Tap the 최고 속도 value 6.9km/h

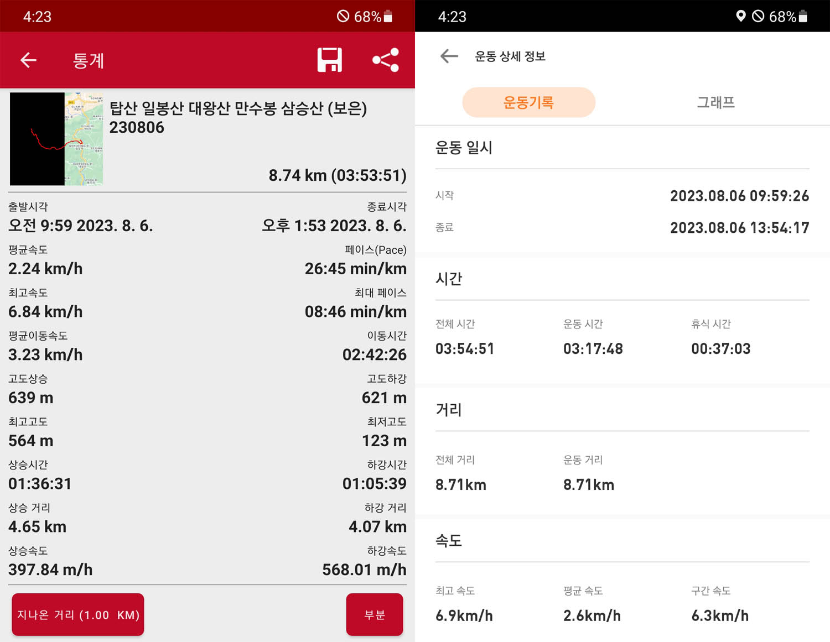coord(464,616)
